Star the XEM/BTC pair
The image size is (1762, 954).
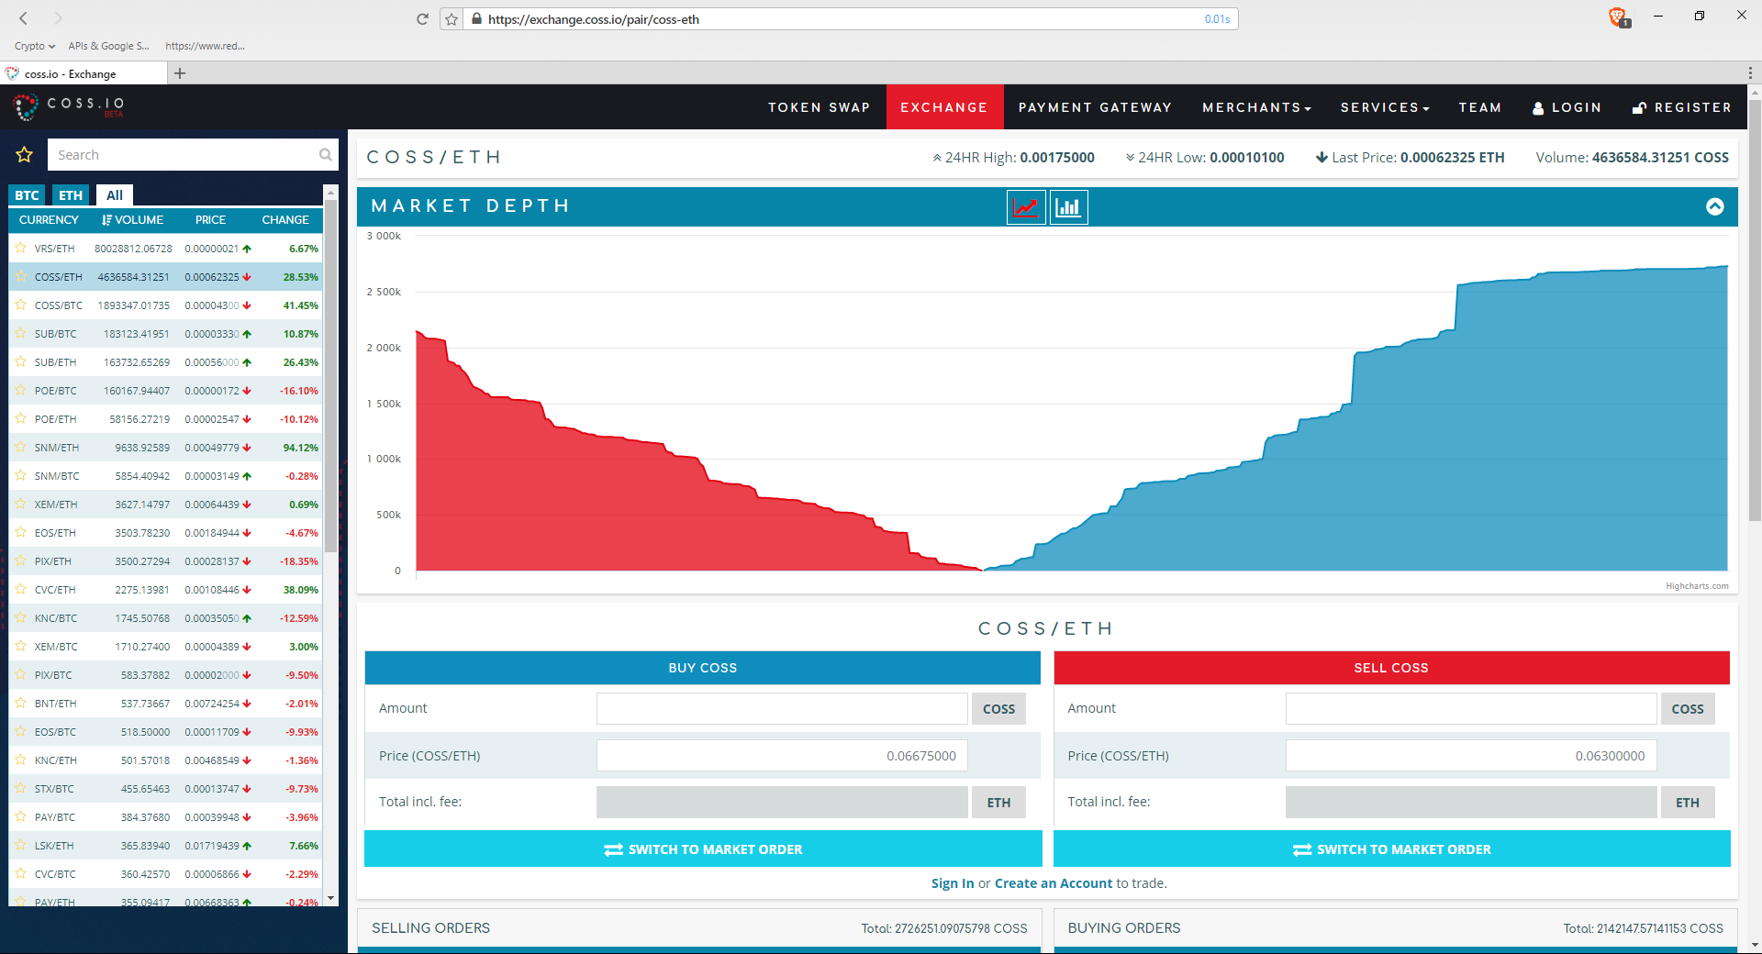[20, 646]
